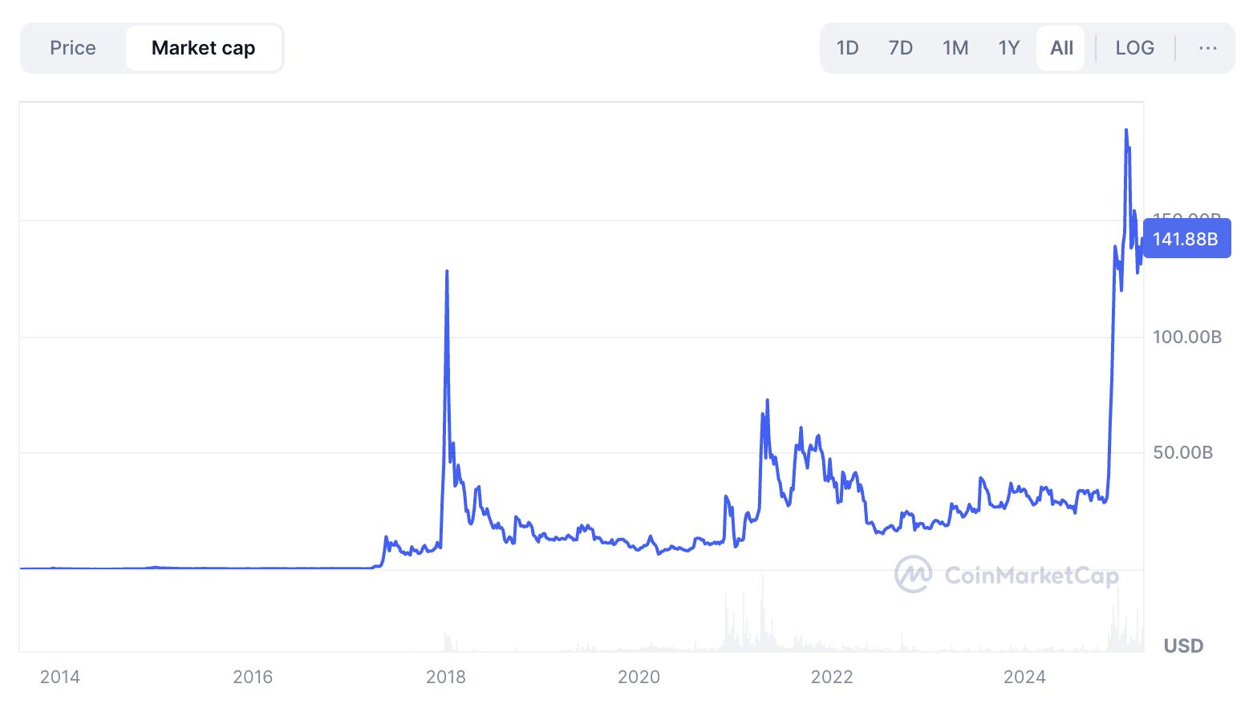
Task: Click the 141.88B current value label
Action: coord(1186,238)
